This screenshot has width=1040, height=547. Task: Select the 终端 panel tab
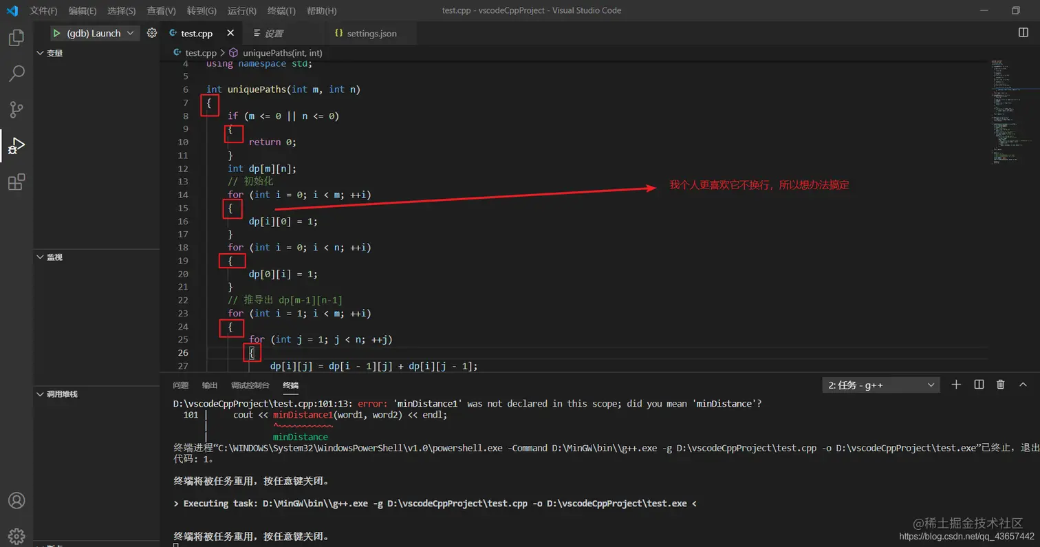291,385
